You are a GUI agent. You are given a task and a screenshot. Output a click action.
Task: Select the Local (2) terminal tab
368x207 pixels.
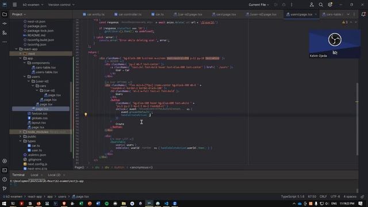pos(54,175)
